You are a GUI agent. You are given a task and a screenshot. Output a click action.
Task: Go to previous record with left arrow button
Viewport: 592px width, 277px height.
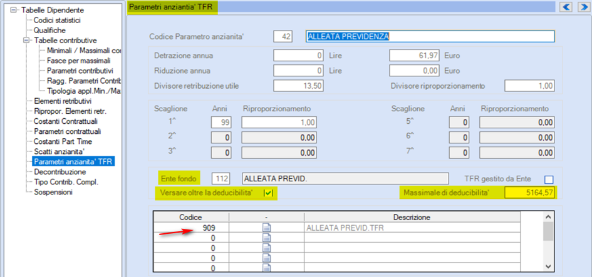[565, 7]
